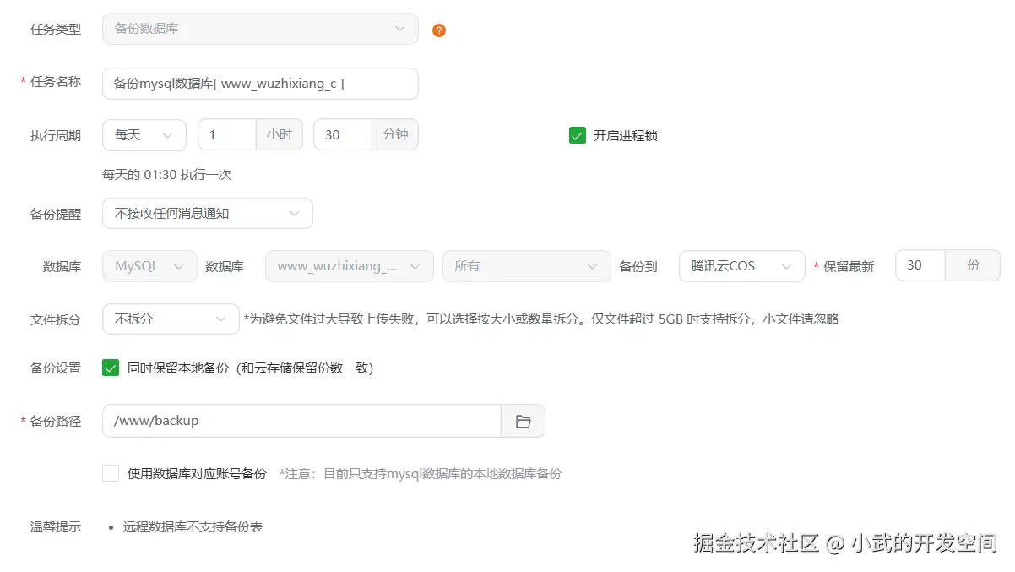Click the hour input showing 1
This screenshot has width=1015, height=572.
[x=226, y=134]
